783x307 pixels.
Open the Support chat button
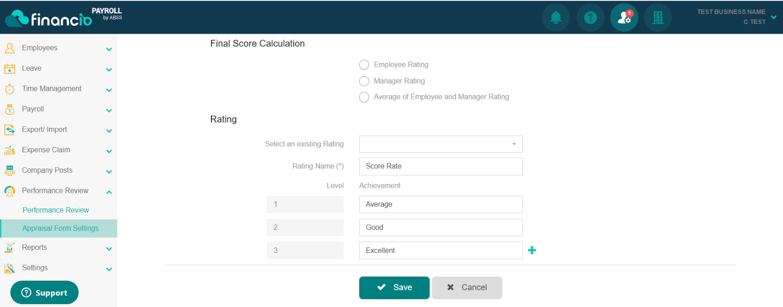click(x=45, y=292)
